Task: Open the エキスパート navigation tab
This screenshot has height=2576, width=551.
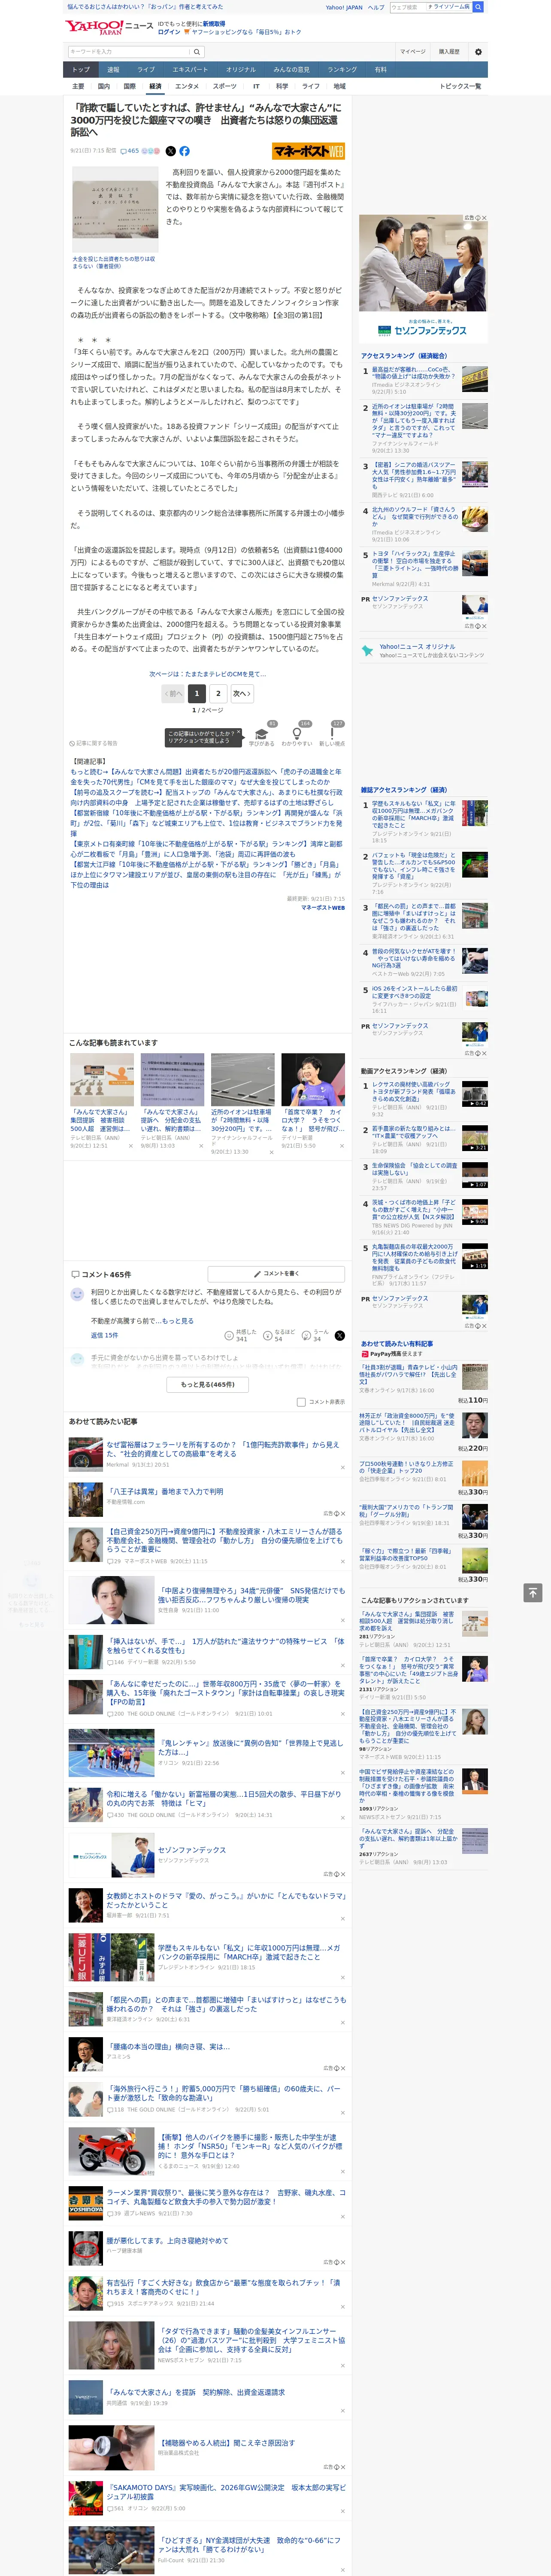Action: pos(190,70)
